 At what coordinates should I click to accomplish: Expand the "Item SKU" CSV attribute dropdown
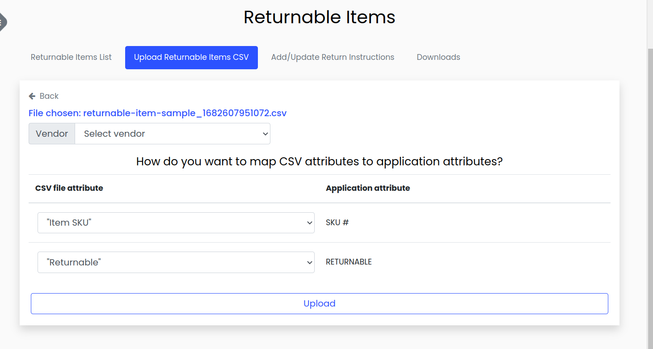176,223
